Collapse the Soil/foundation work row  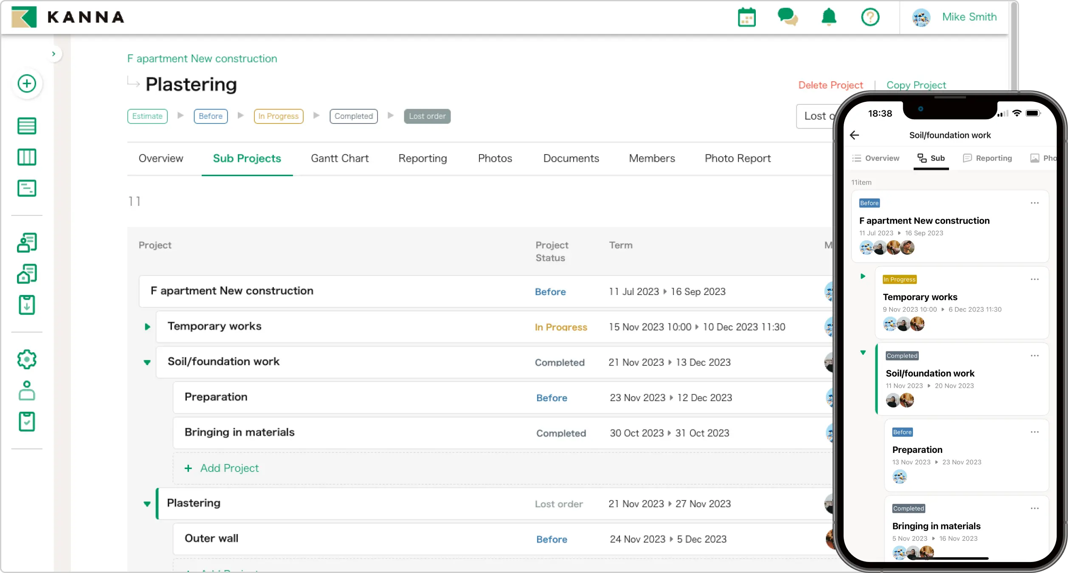[x=147, y=362]
